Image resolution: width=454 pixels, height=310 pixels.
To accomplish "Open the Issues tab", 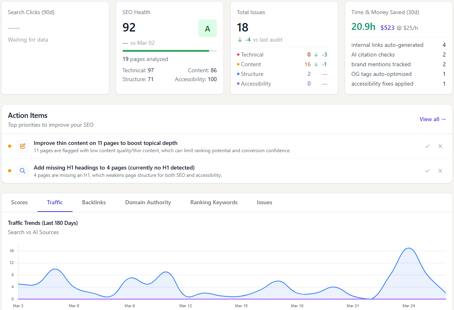I will point(264,202).
